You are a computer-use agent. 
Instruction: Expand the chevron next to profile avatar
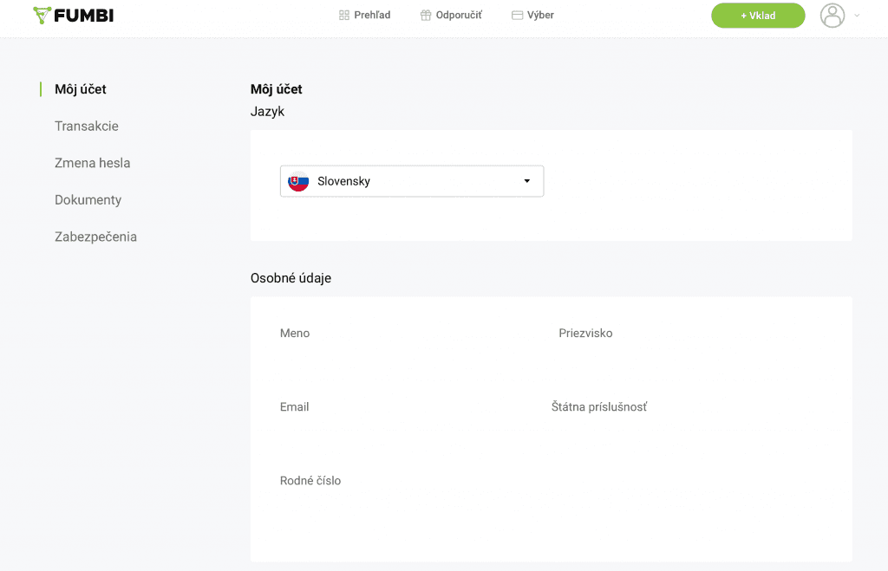tap(858, 15)
